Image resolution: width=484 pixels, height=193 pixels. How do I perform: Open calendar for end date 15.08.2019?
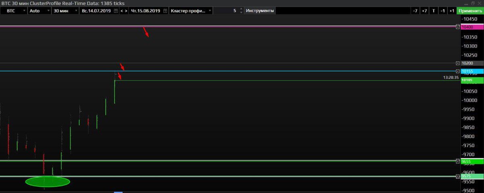(x=165, y=11)
